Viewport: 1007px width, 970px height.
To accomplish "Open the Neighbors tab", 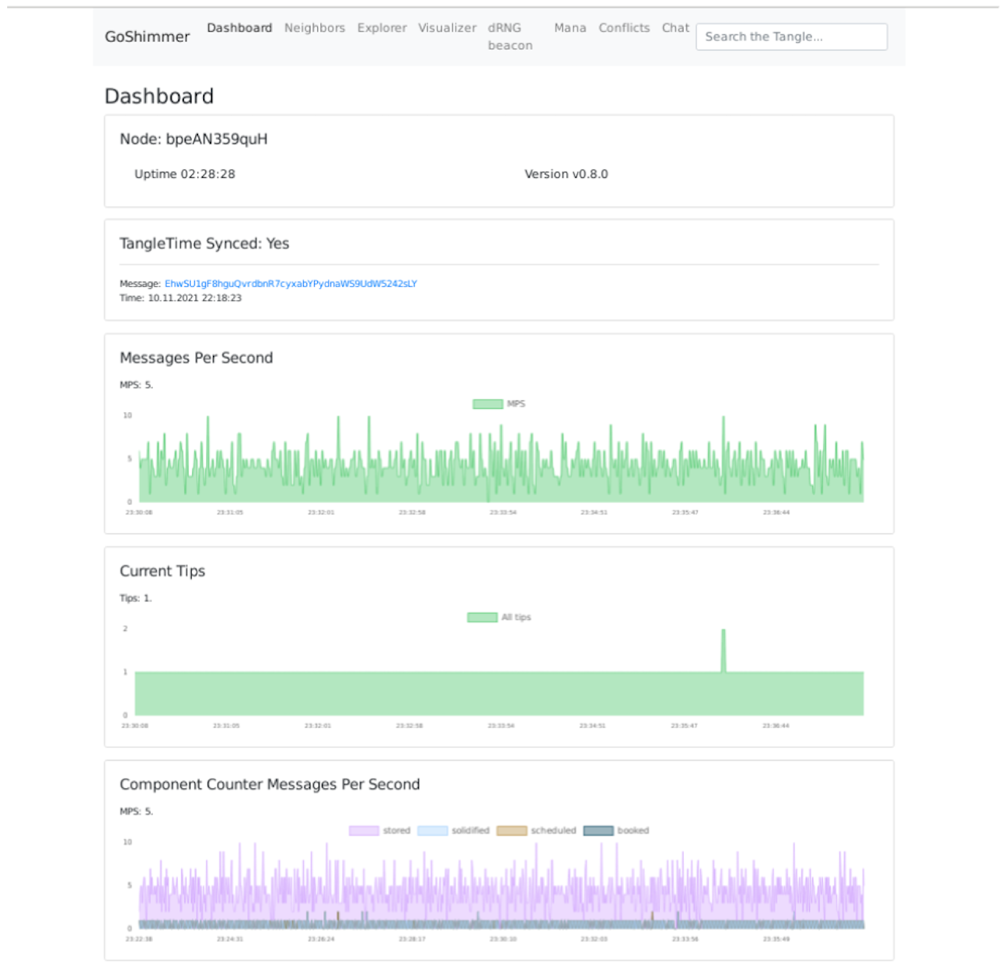I will [x=314, y=28].
